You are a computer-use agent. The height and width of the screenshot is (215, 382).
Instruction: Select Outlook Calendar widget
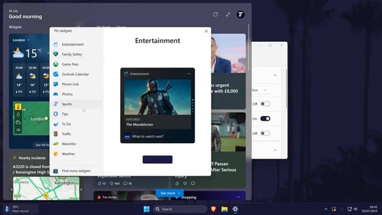tap(76, 74)
